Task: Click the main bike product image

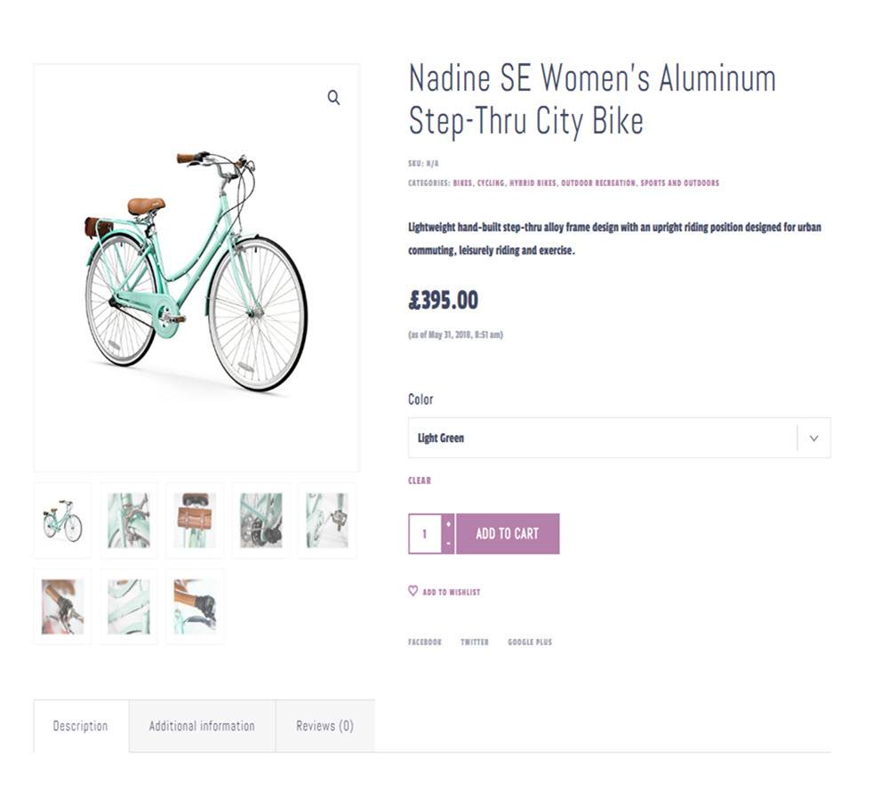Action: 196,268
